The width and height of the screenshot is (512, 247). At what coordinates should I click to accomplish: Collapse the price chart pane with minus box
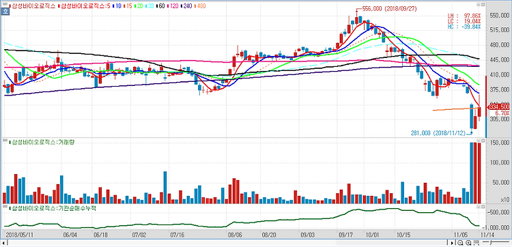tap(479, 5)
